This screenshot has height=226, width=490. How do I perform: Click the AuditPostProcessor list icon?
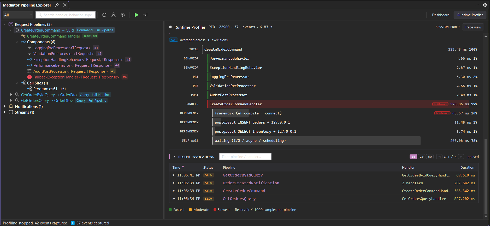click(x=29, y=71)
